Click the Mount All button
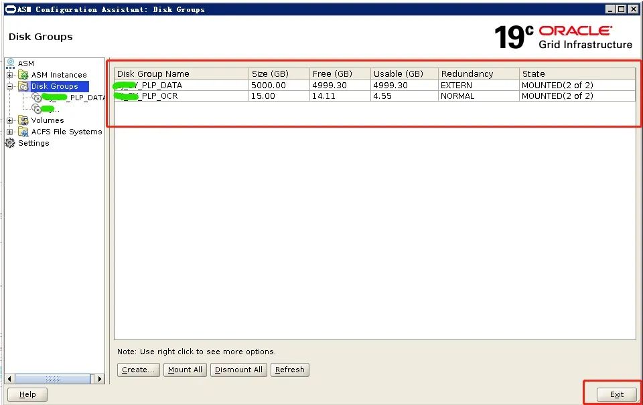The image size is (643, 405). click(185, 370)
